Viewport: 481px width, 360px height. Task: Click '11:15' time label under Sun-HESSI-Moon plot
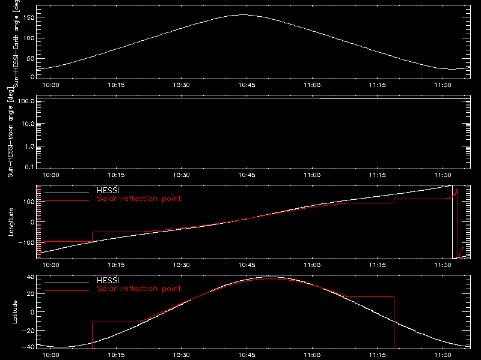pyautogui.click(x=378, y=175)
